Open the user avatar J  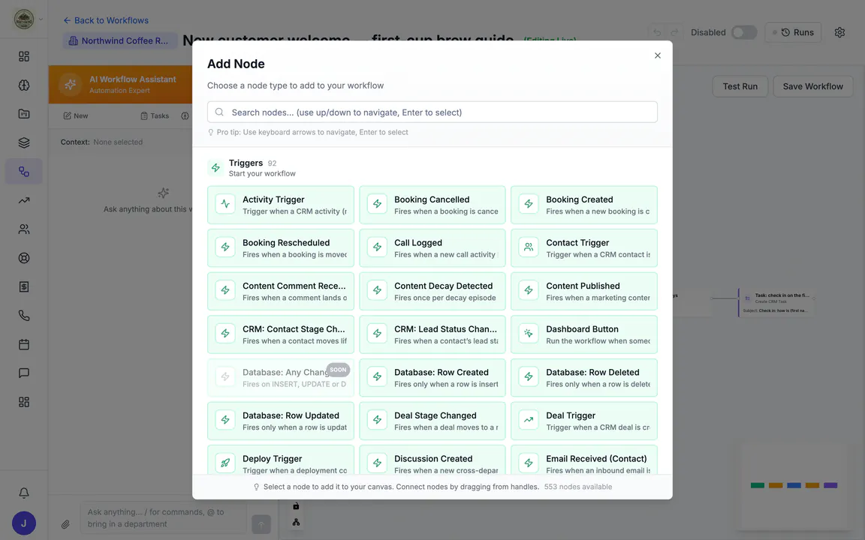[24, 523]
